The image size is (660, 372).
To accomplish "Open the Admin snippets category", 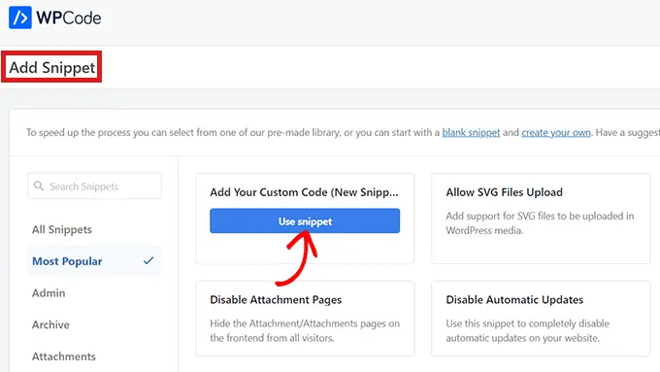I will point(49,292).
